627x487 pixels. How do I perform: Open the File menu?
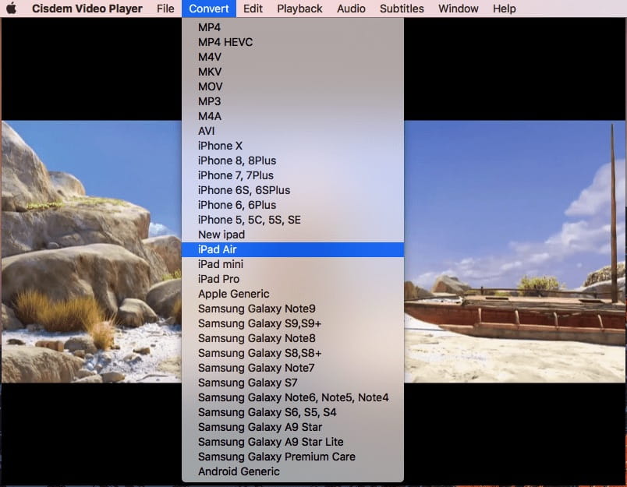click(165, 9)
